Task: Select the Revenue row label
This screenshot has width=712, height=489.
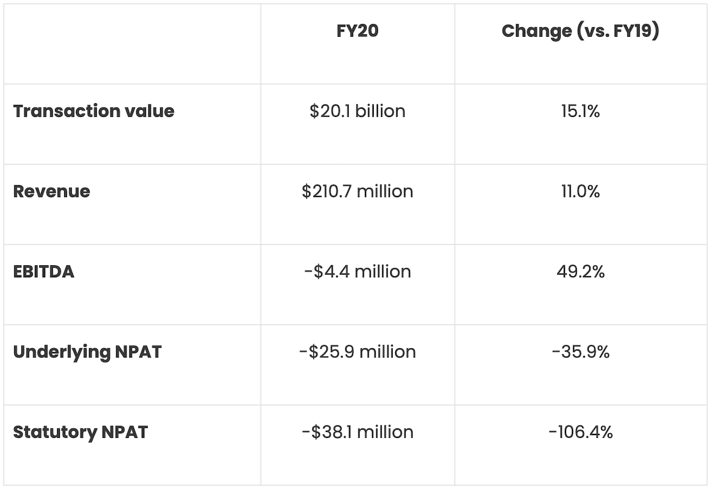Action: pos(52,191)
